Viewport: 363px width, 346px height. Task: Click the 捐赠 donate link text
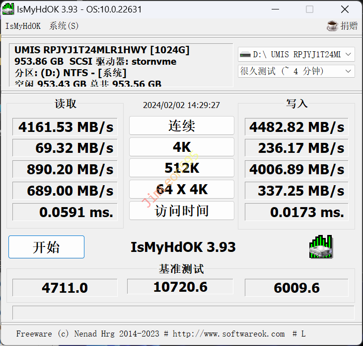click(349, 26)
